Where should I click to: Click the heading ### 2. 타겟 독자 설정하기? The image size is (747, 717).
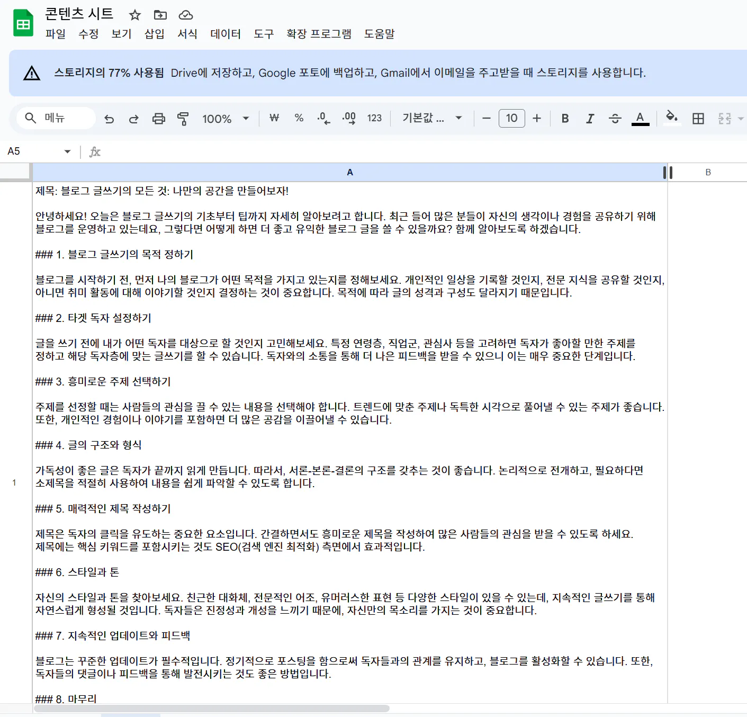[93, 318]
